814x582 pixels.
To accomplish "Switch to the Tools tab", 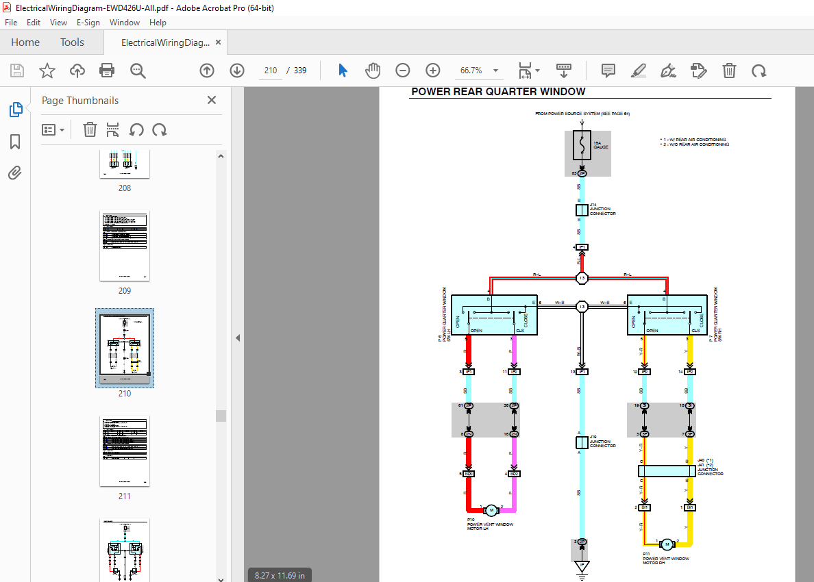I will click(x=72, y=42).
